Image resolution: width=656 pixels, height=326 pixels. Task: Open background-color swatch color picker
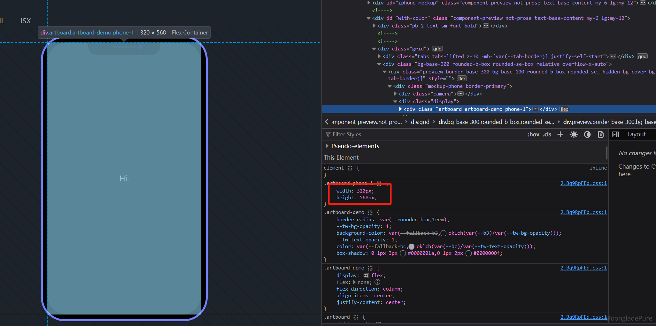tap(443, 233)
